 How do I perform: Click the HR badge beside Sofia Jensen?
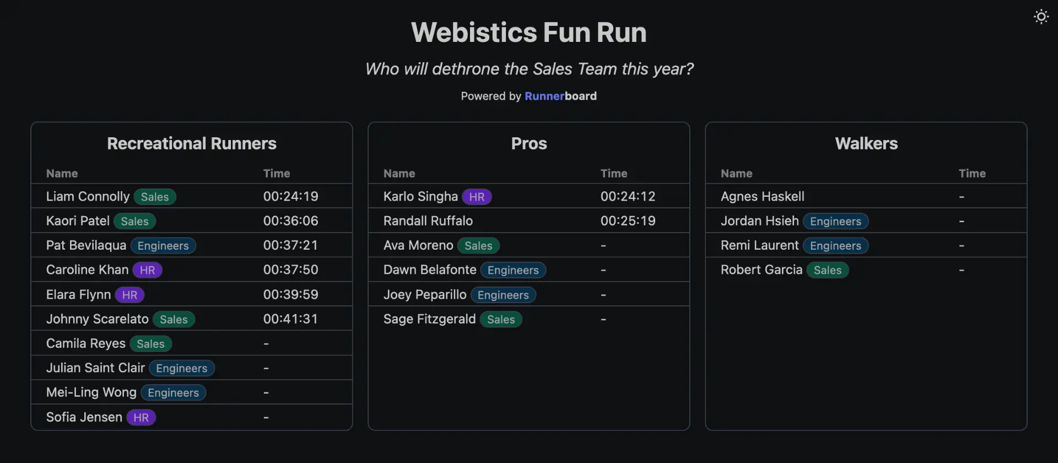[x=141, y=418]
